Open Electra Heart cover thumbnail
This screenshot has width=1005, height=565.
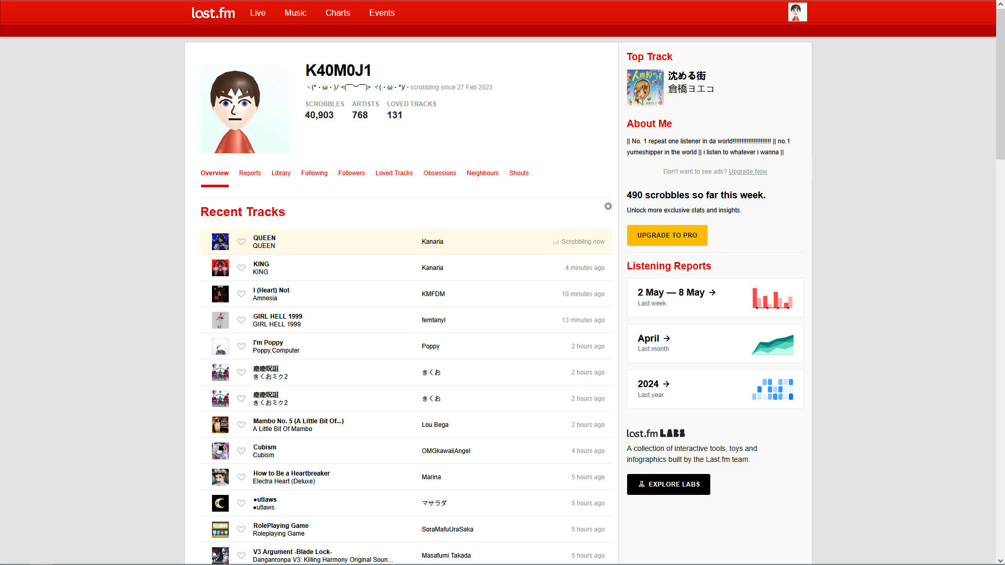220,477
